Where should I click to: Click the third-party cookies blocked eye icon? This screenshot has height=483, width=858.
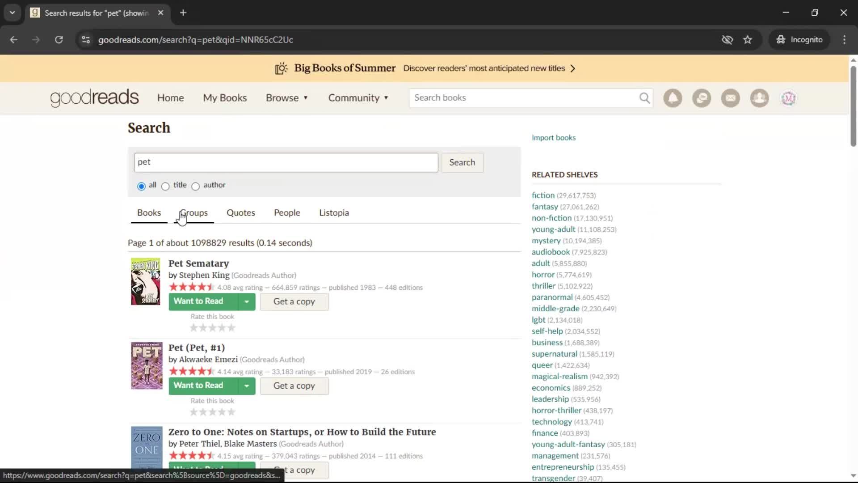(x=727, y=40)
